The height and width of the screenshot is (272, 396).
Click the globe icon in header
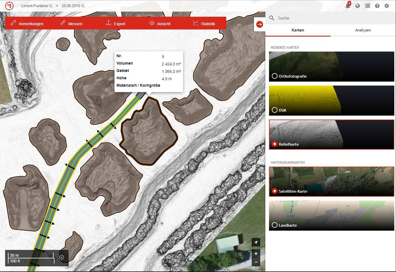(357, 6)
